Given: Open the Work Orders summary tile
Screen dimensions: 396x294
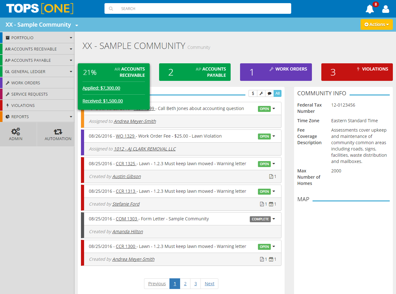Looking at the screenshot, I should (276, 72).
